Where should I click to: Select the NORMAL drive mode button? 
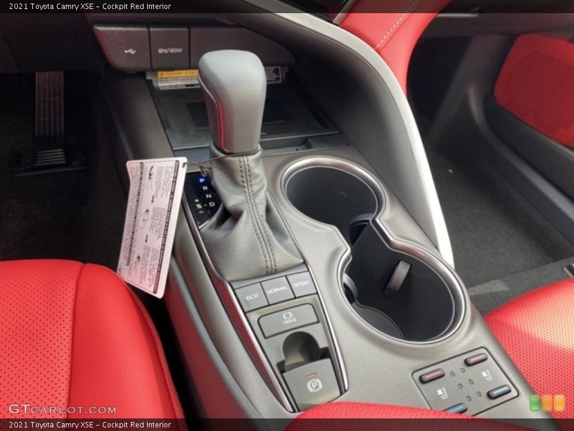277,290
